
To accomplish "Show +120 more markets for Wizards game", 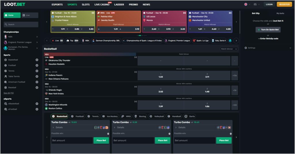I will coord(235,105).
